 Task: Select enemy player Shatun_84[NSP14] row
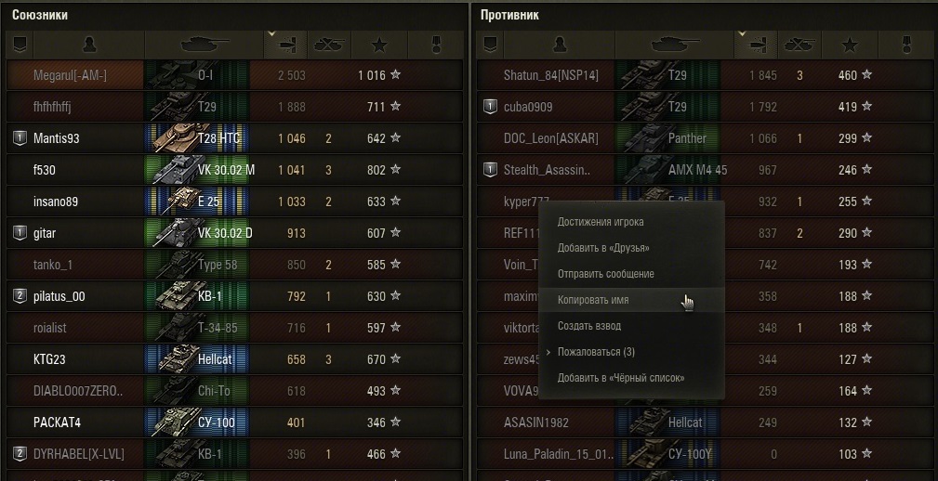click(x=706, y=75)
